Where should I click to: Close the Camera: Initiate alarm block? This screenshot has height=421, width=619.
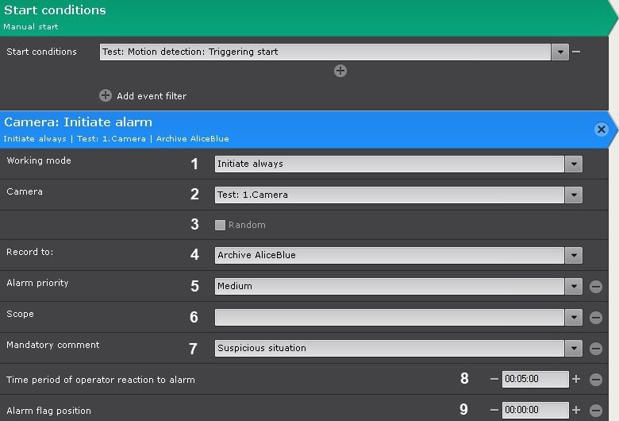click(602, 129)
